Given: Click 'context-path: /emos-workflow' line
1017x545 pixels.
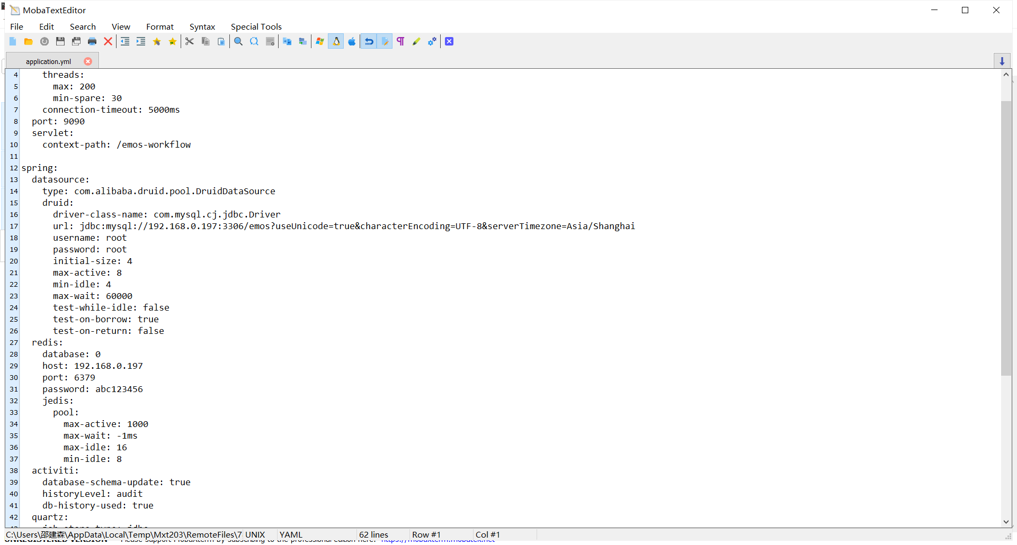Looking at the screenshot, I should [x=117, y=144].
